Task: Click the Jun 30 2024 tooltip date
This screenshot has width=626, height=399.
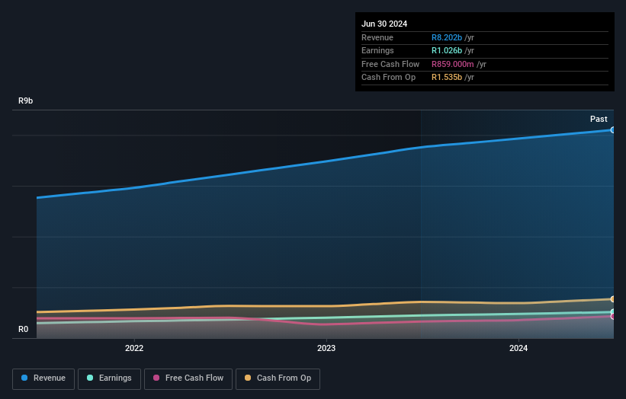Action: click(384, 24)
